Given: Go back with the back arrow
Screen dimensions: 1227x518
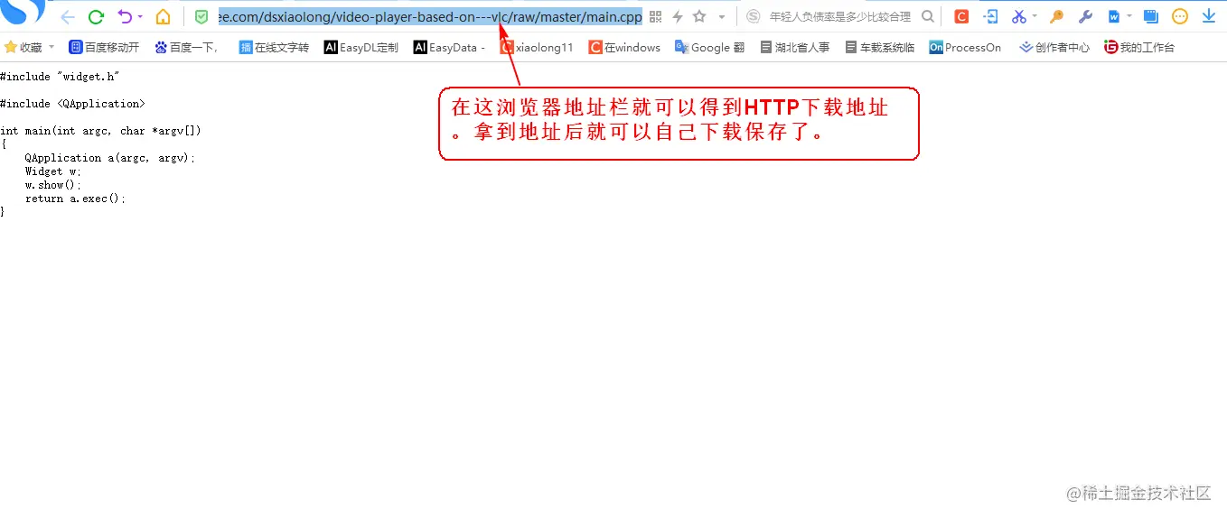Looking at the screenshot, I should pos(68,16).
